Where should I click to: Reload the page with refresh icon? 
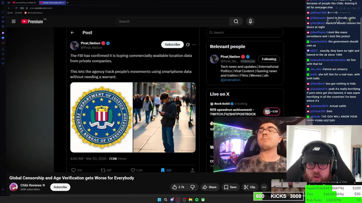pos(16,8)
